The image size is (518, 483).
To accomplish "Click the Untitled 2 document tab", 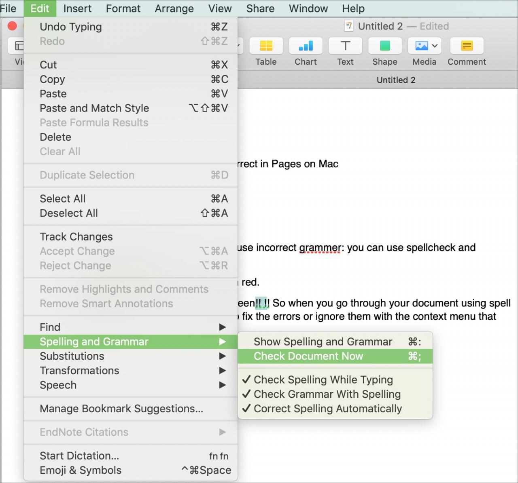I will click(396, 80).
